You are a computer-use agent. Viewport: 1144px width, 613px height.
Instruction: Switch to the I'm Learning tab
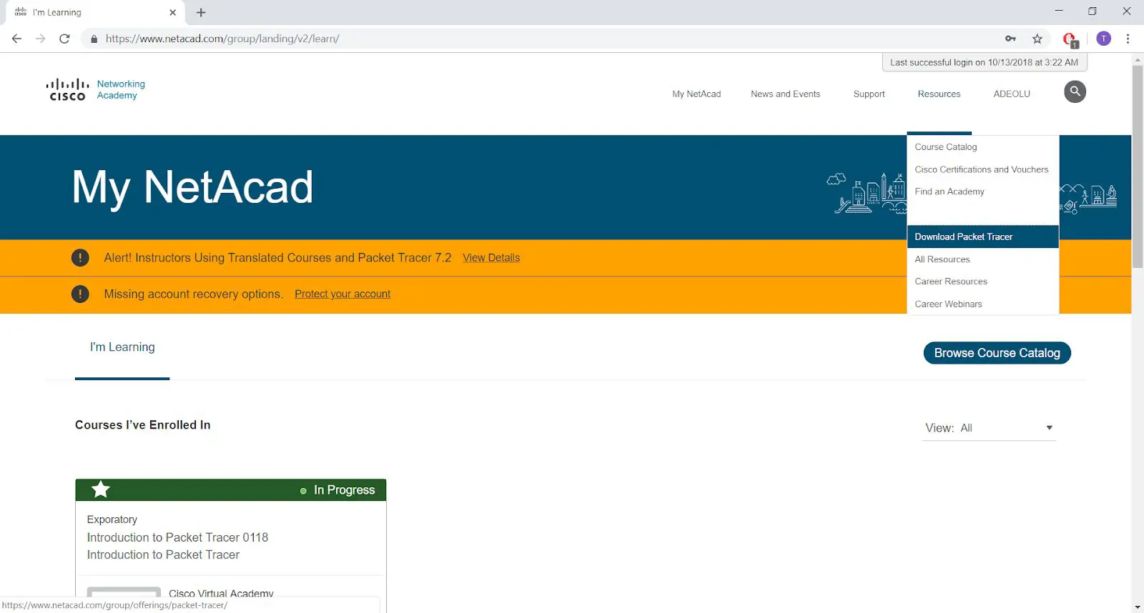[x=122, y=347]
